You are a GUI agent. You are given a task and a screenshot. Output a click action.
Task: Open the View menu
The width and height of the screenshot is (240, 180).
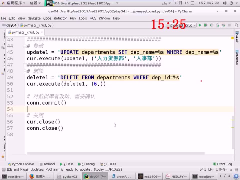point(21,18)
